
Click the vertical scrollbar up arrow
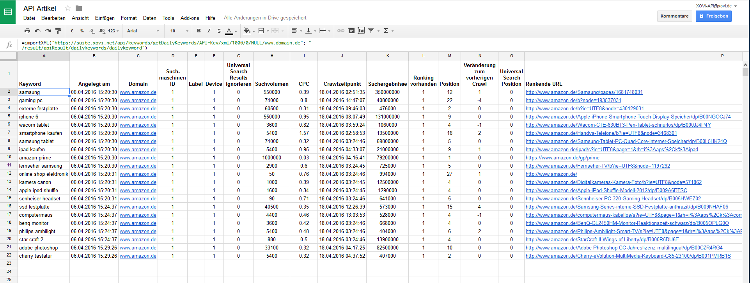[x=745, y=65]
